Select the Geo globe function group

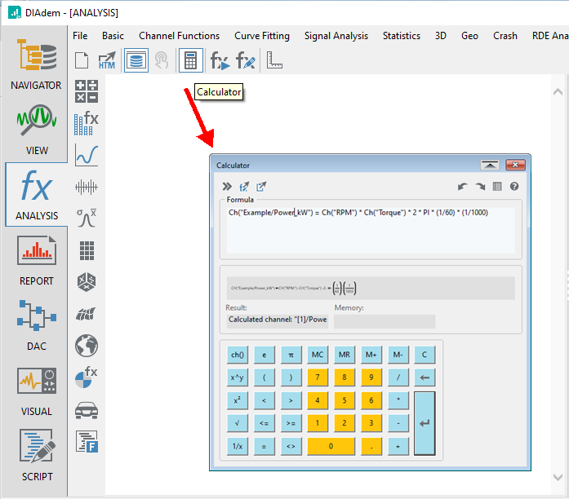[87, 345]
